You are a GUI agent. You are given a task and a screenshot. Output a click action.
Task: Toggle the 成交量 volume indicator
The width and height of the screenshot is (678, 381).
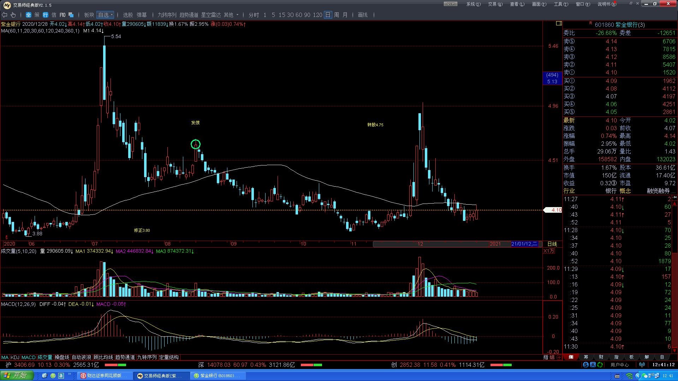[x=45, y=357]
